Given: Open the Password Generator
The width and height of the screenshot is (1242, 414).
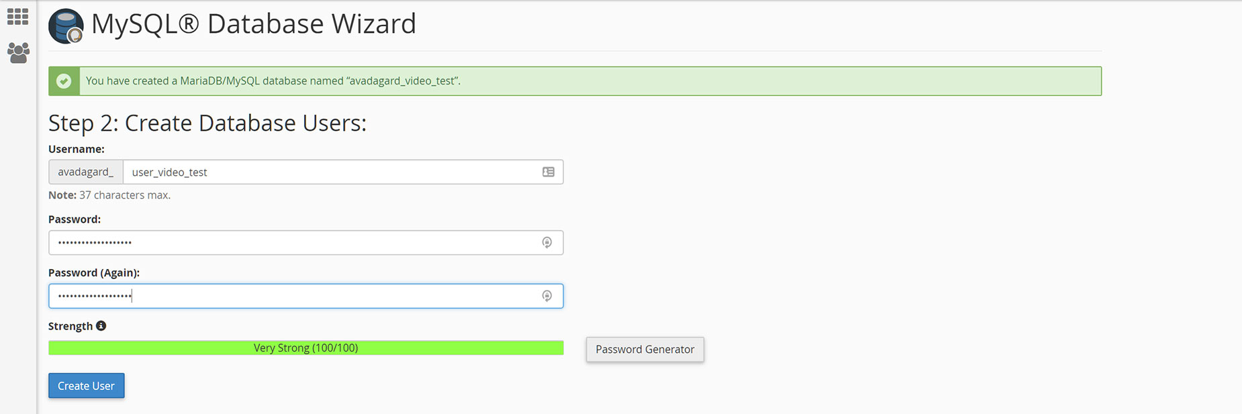Looking at the screenshot, I should (645, 350).
